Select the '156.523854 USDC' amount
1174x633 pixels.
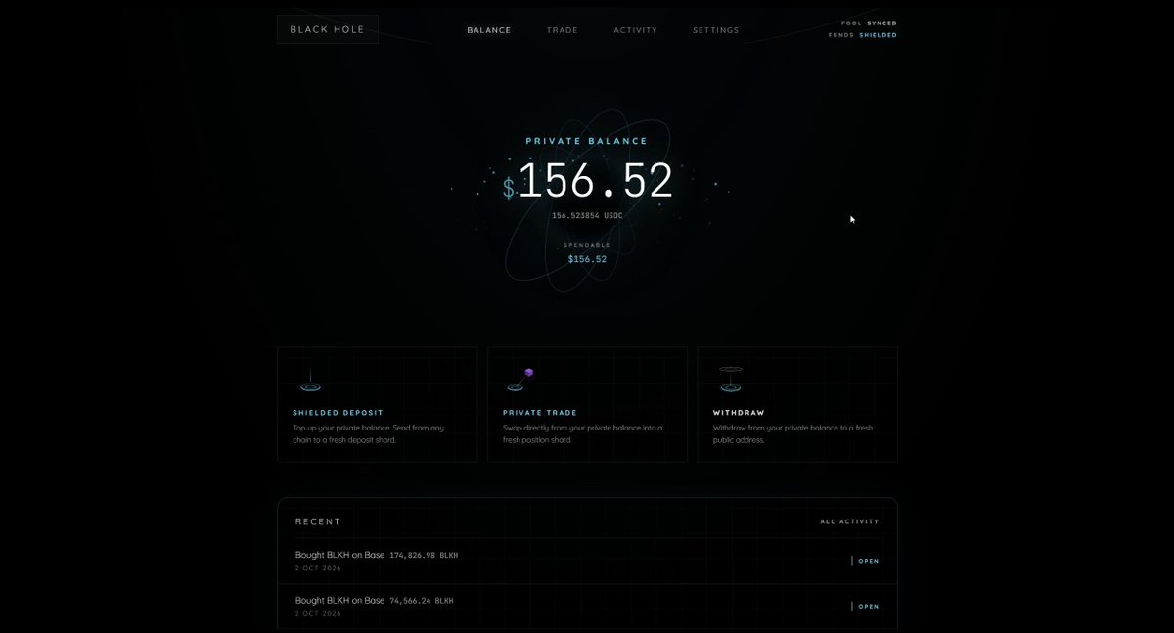pyautogui.click(x=587, y=215)
